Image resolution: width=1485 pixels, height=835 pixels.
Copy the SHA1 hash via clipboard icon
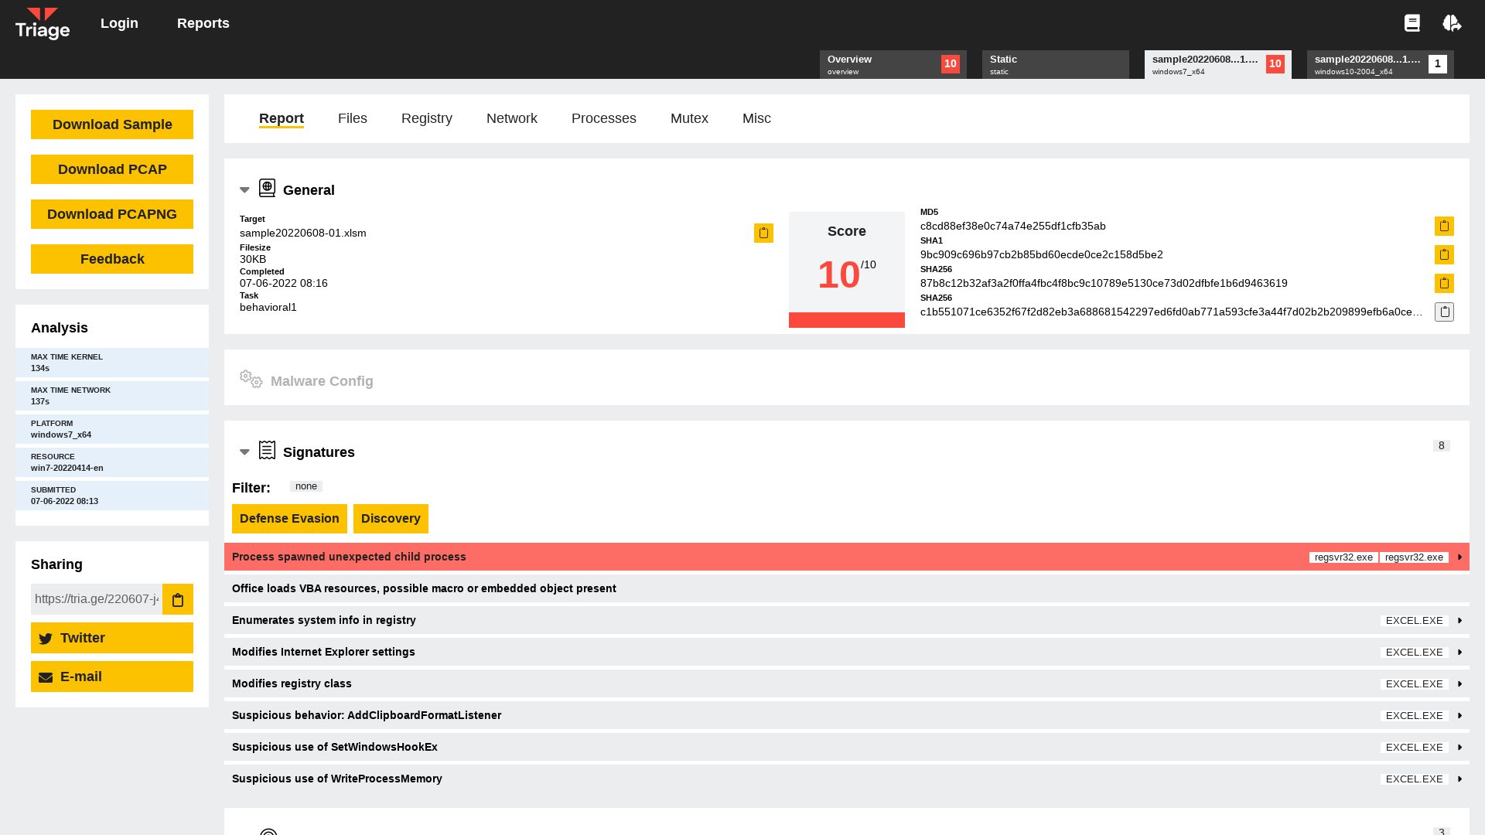(x=1444, y=254)
